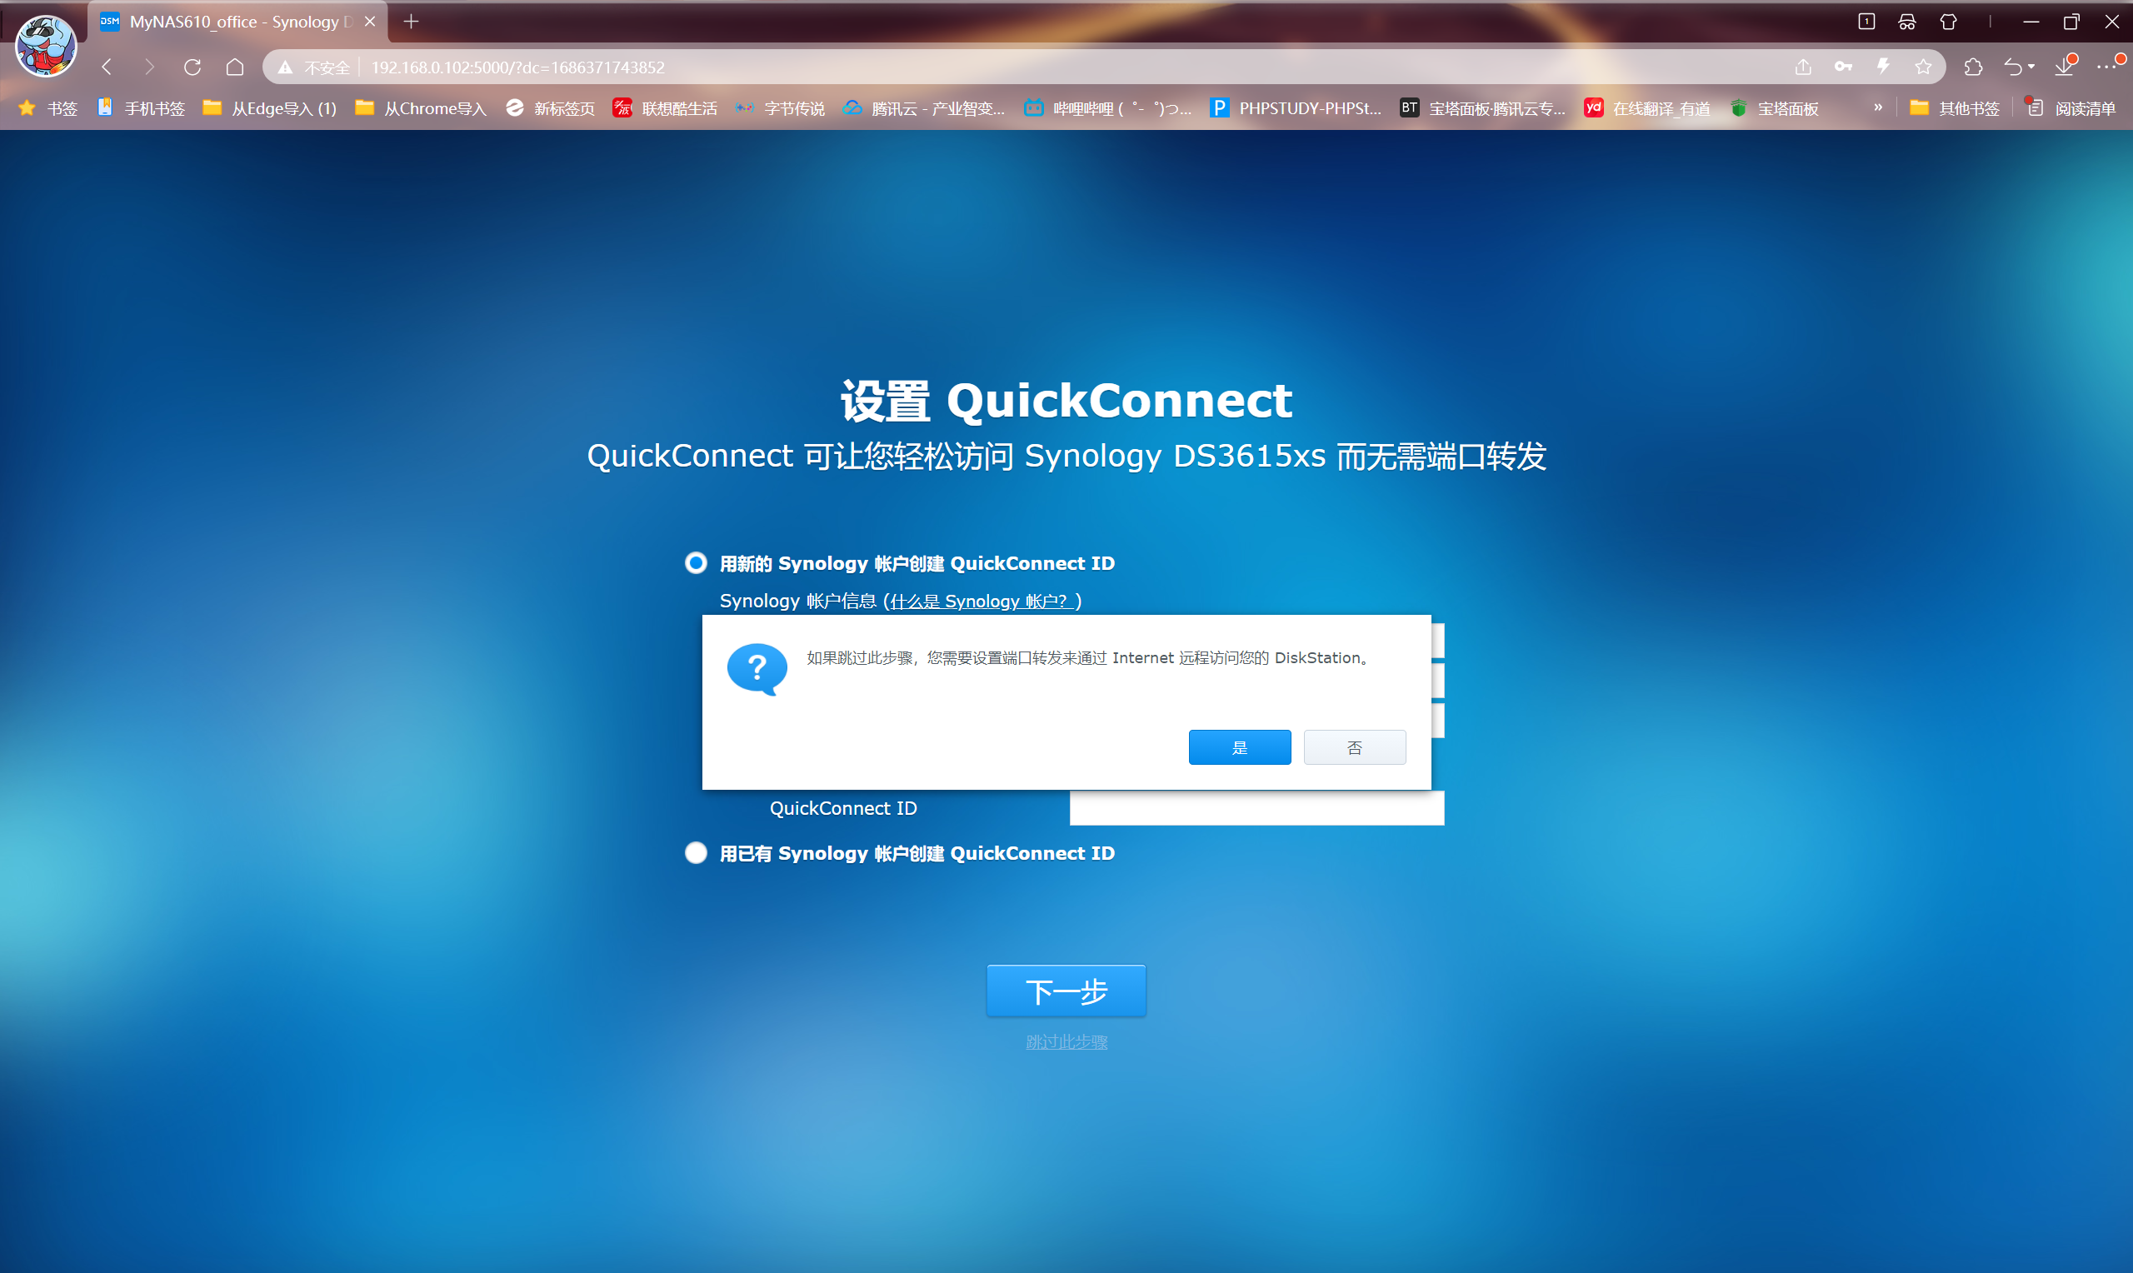Click the browser forward arrow
Screen dimensions: 2133x1273
coord(149,67)
